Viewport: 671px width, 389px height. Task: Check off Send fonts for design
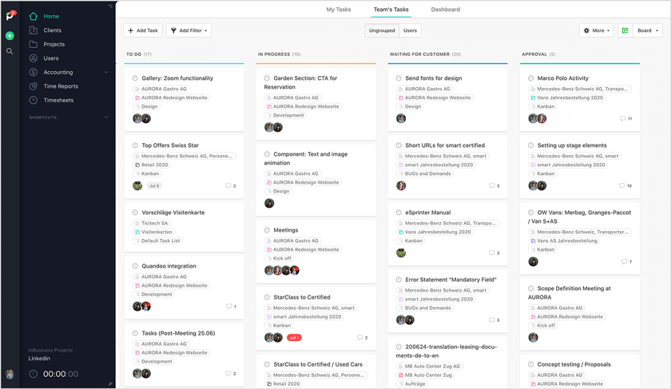[399, 78]
